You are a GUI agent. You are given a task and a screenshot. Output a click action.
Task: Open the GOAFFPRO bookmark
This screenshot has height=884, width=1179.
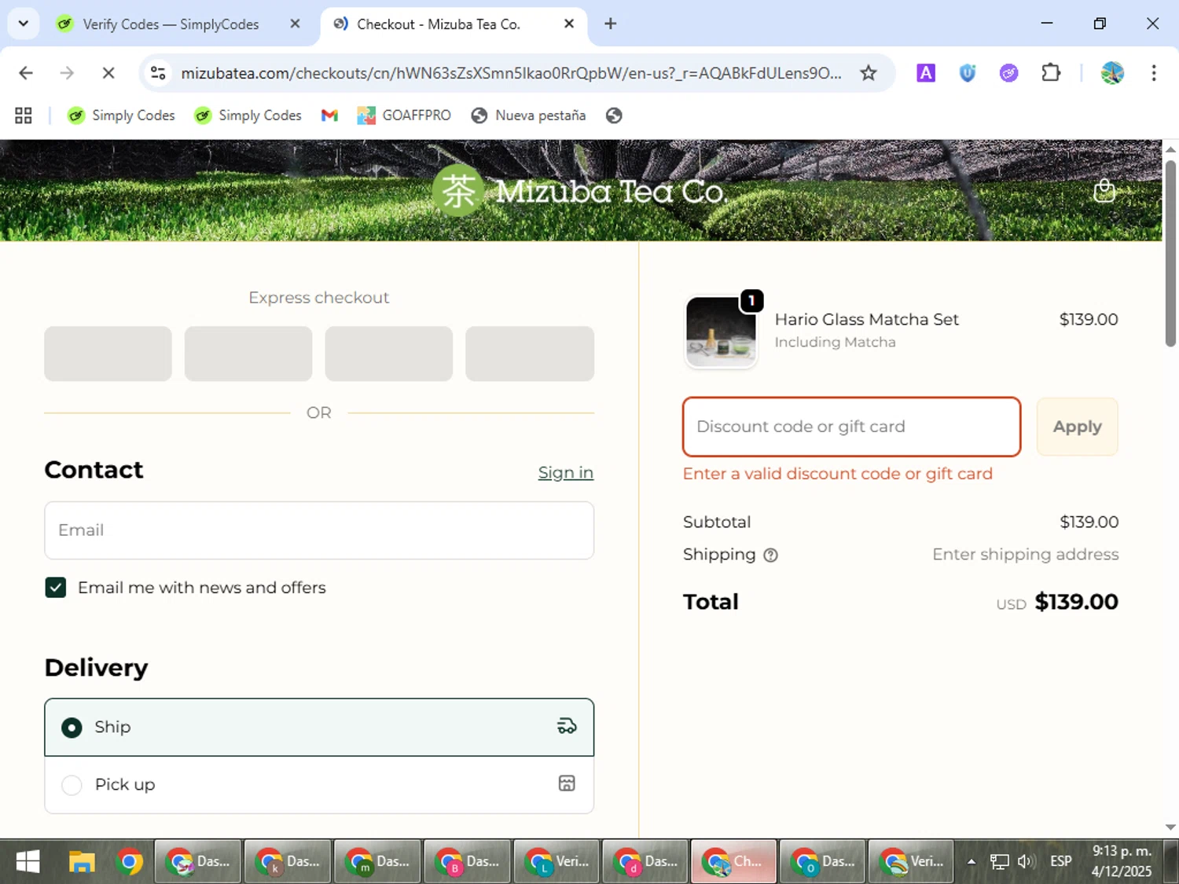tap(404, 116)
